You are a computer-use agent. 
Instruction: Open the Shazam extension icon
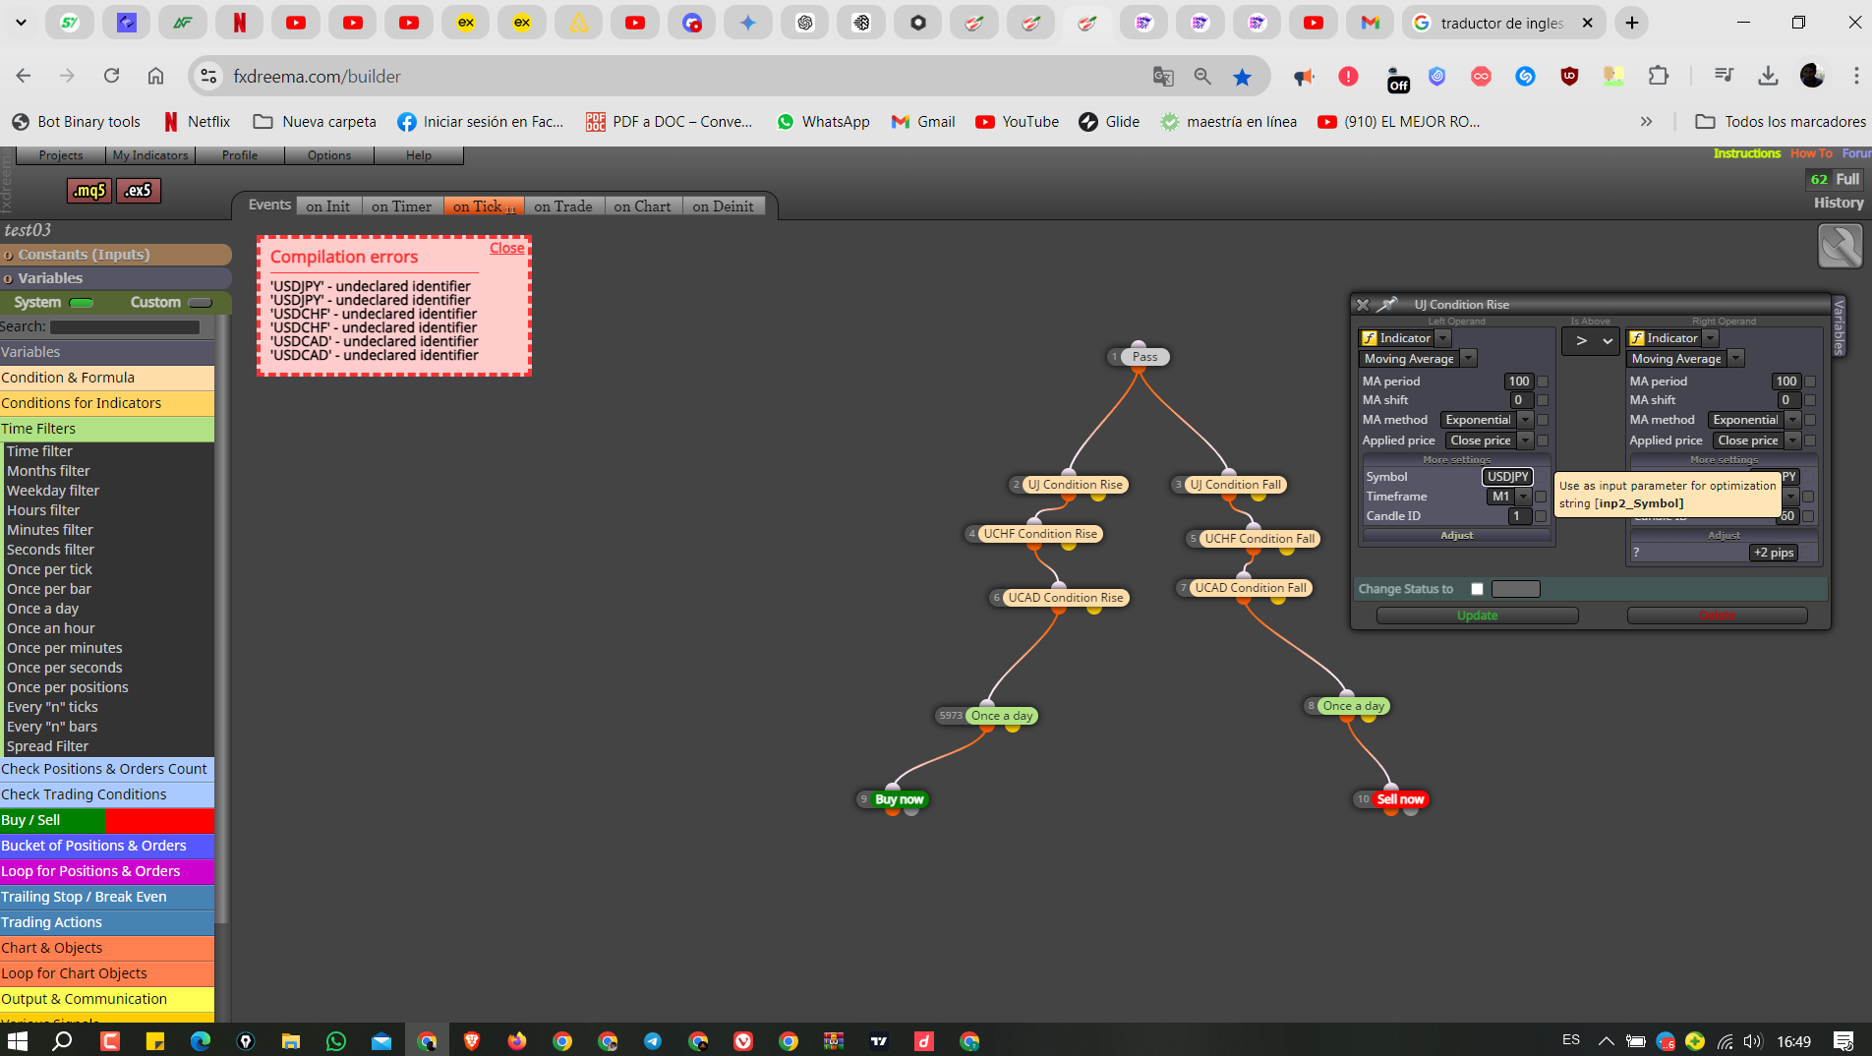click(1525, 77)
